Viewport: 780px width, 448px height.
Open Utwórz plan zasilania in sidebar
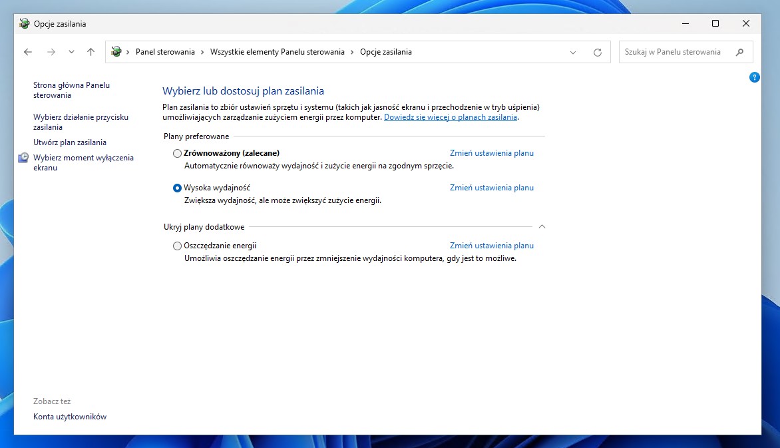(x=70, y=142)
